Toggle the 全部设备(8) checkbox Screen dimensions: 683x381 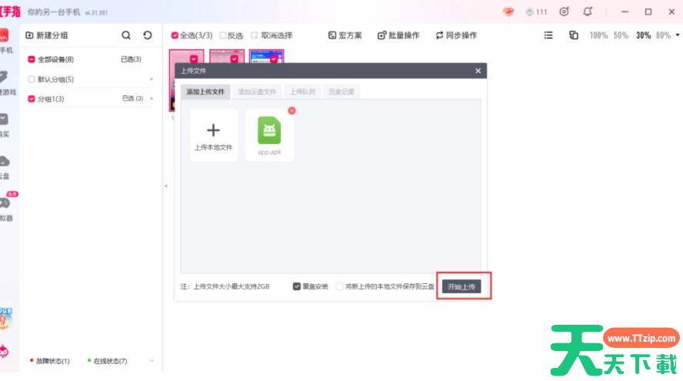point(32,59)
